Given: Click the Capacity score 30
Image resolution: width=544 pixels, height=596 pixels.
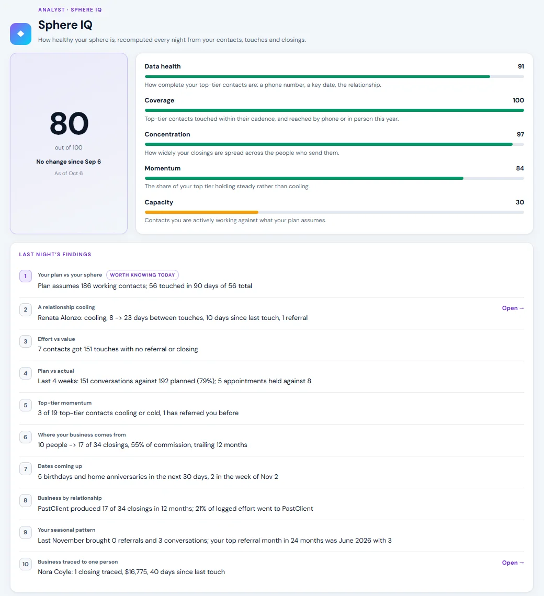Looking at the screenshot, I should [x=520, y=202].
